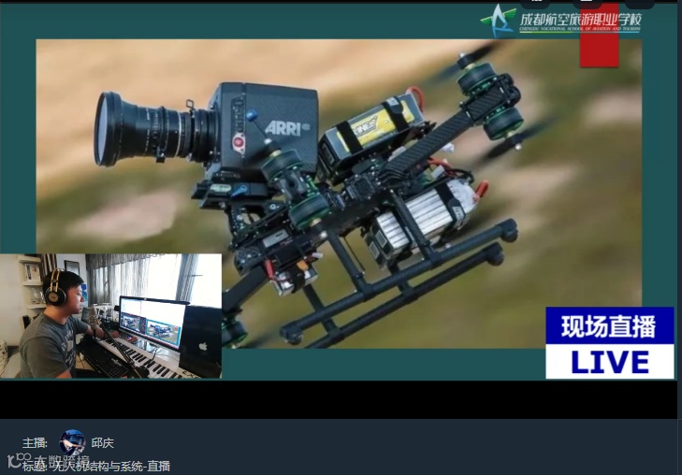Click the host name 邱庆
Image resolution: width=682 pixels, height=475 pixels.
tap(103, 443)
